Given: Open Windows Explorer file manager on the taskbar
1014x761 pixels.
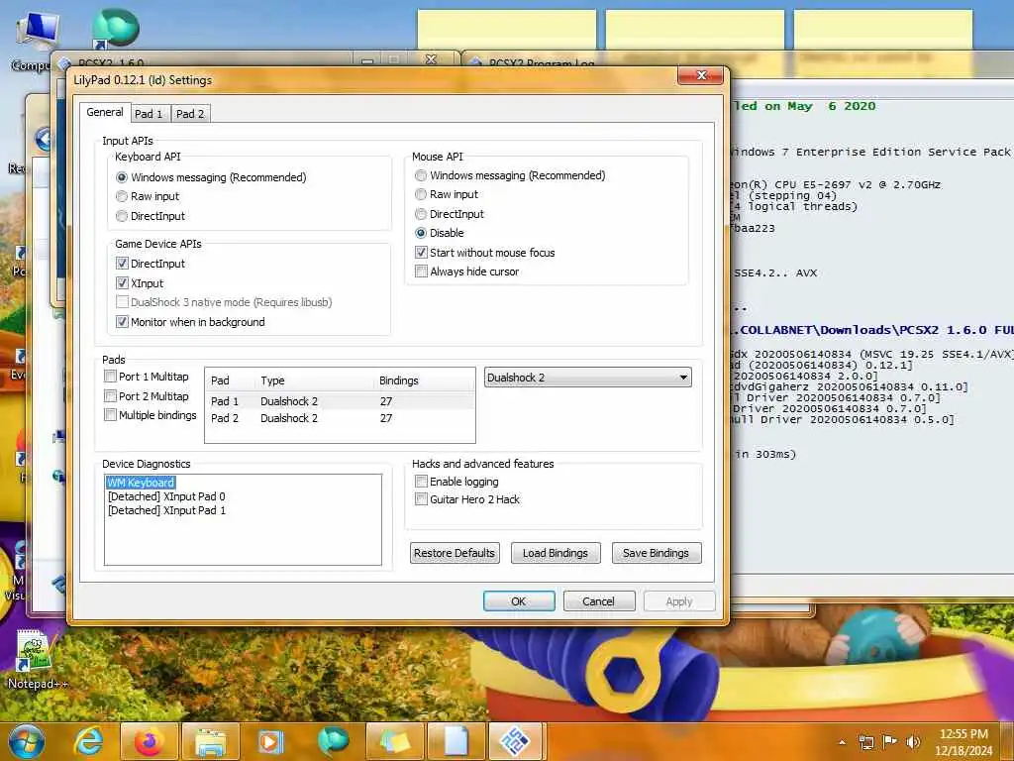Looking at the screenshot, I should click(211, 741).
